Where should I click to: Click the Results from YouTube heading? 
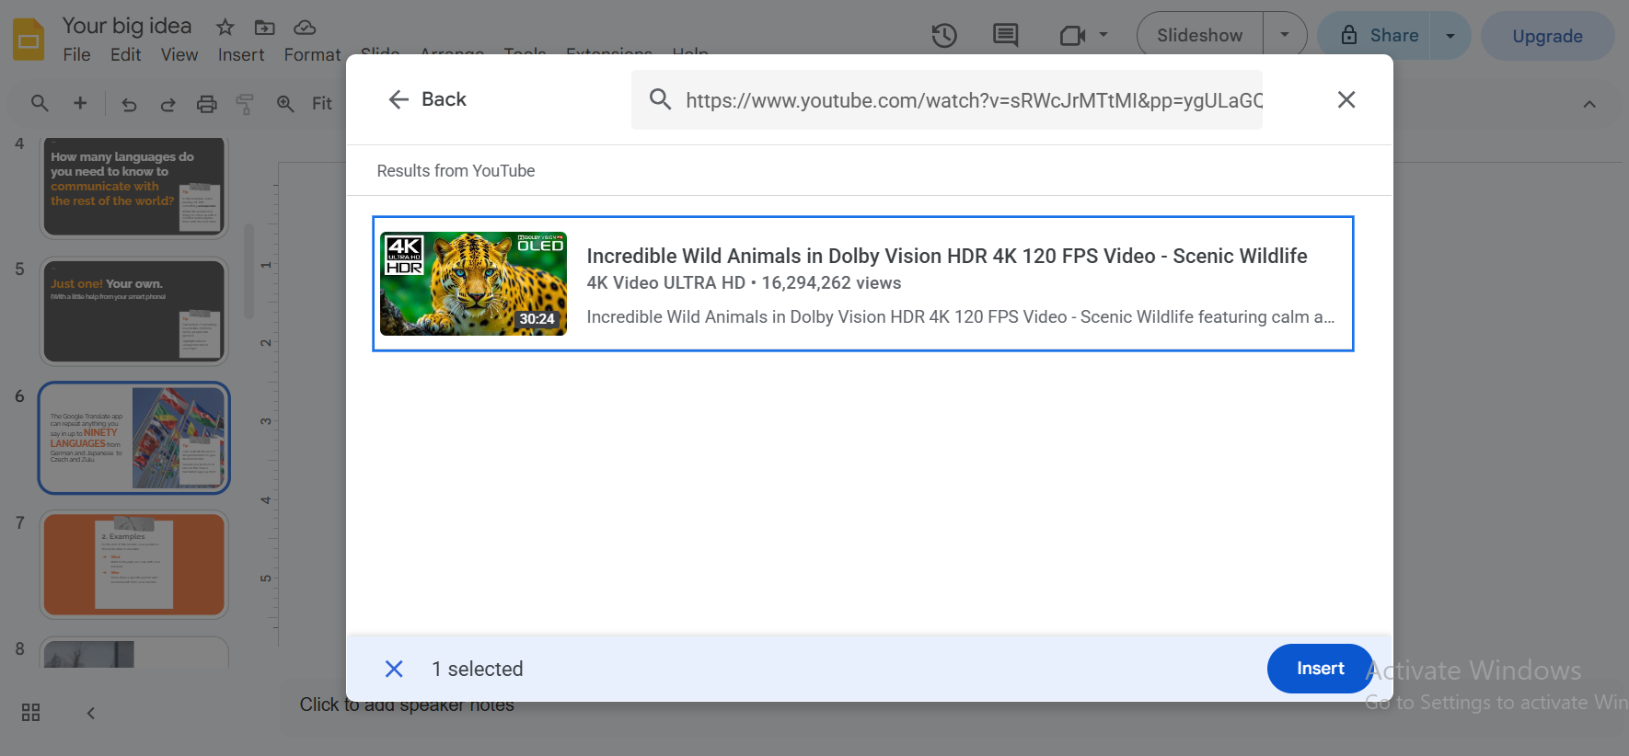click(456, 171)
